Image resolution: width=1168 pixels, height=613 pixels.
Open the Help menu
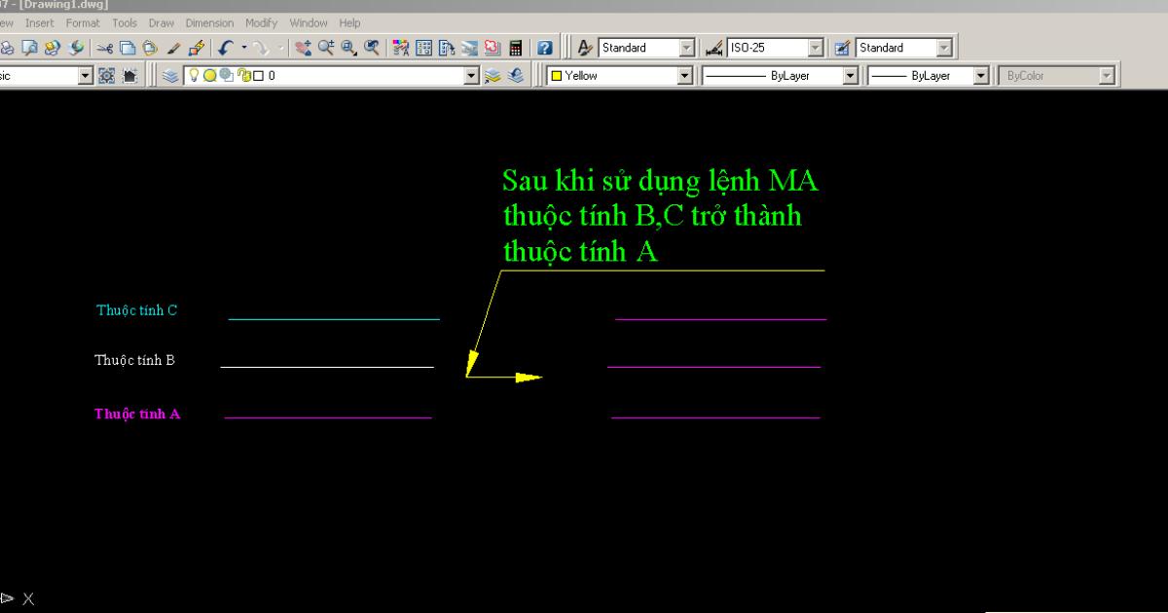(349, 22)
